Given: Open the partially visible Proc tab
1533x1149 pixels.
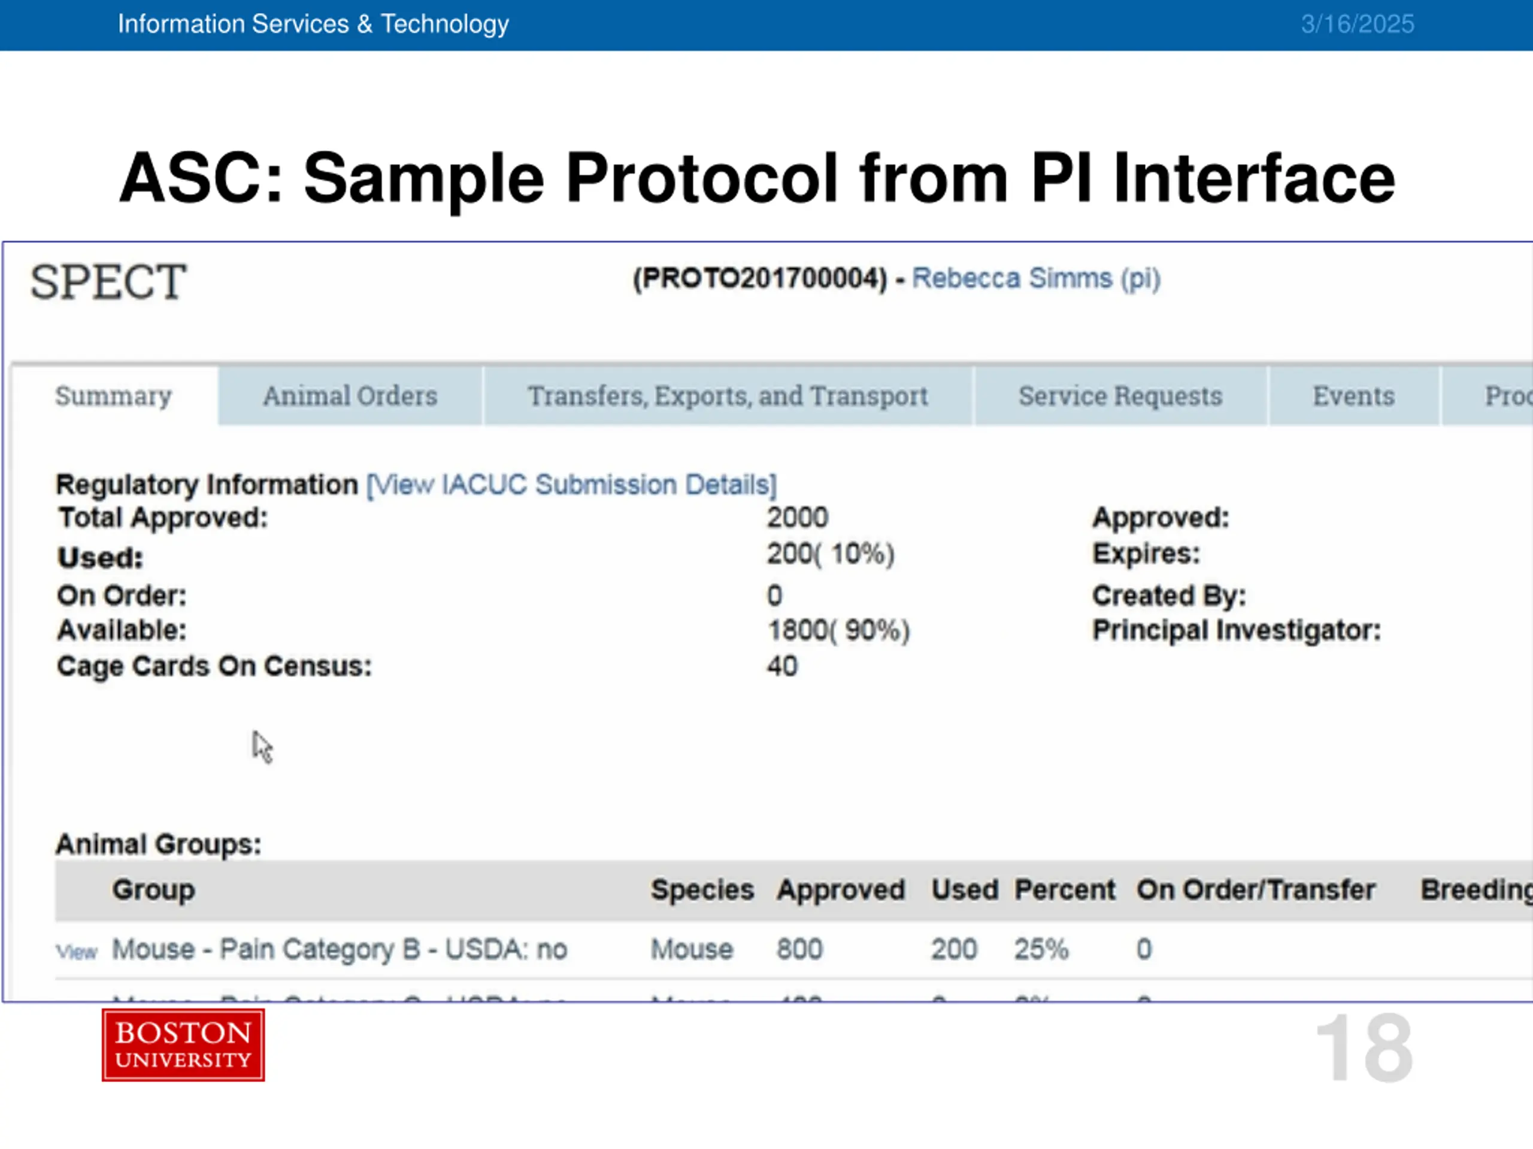Looking at the screenshot, I should click(1487, 396).
